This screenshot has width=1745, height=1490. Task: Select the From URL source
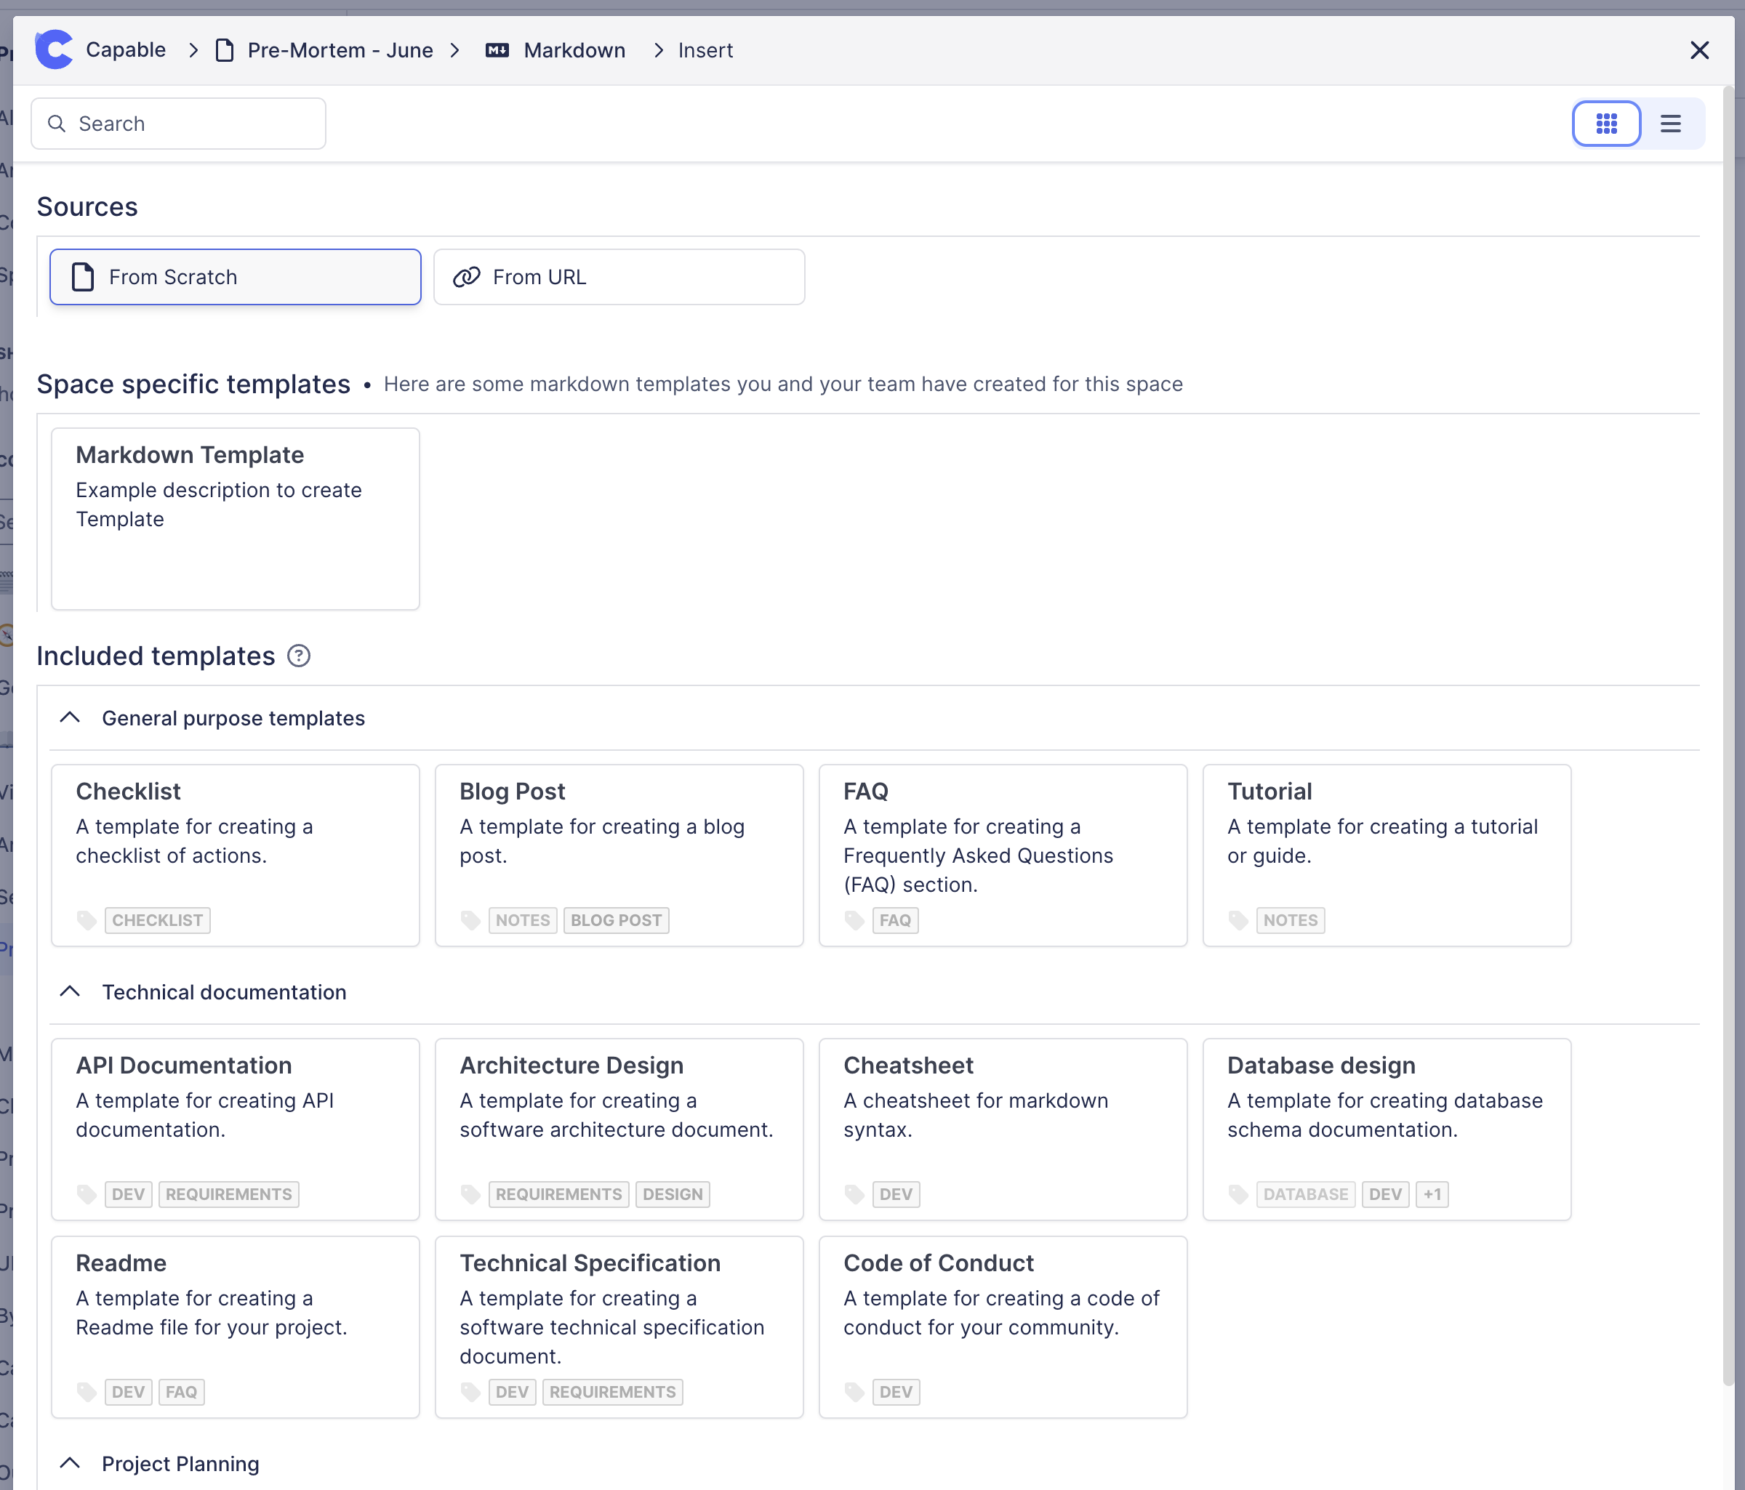619,277
